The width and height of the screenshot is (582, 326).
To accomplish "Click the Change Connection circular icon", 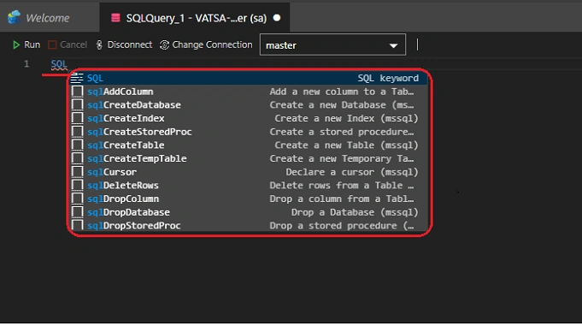I will 164,45.
